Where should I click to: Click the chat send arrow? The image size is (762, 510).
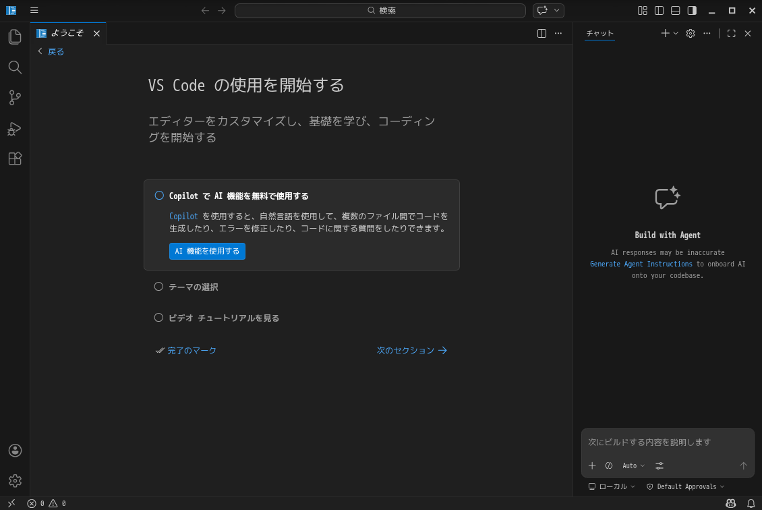coord(744,465)
